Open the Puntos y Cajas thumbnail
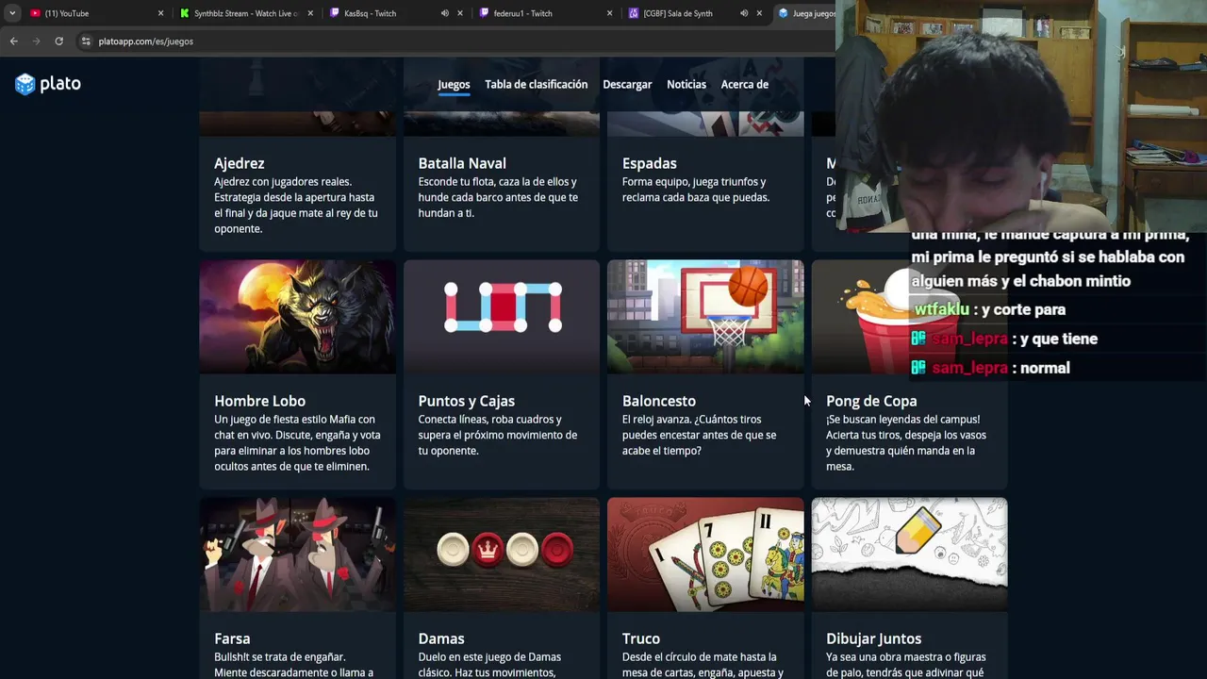The height and width of the screenshot is (679, 1207). click(502, 317)
